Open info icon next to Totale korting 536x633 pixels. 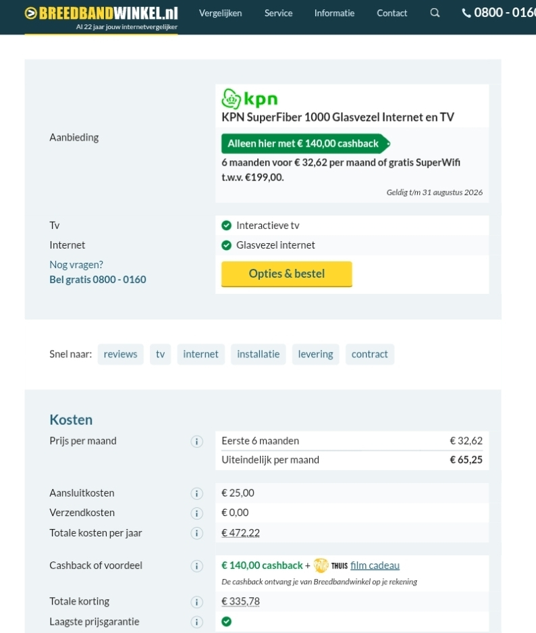click(x=197, y=602)
